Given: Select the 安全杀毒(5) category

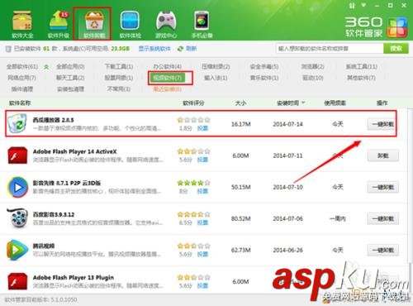Looking at the screenshot, I should [x=264, y=67].
